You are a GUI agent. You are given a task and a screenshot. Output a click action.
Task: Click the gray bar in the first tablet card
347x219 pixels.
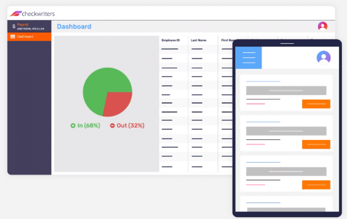pos(286,90)
